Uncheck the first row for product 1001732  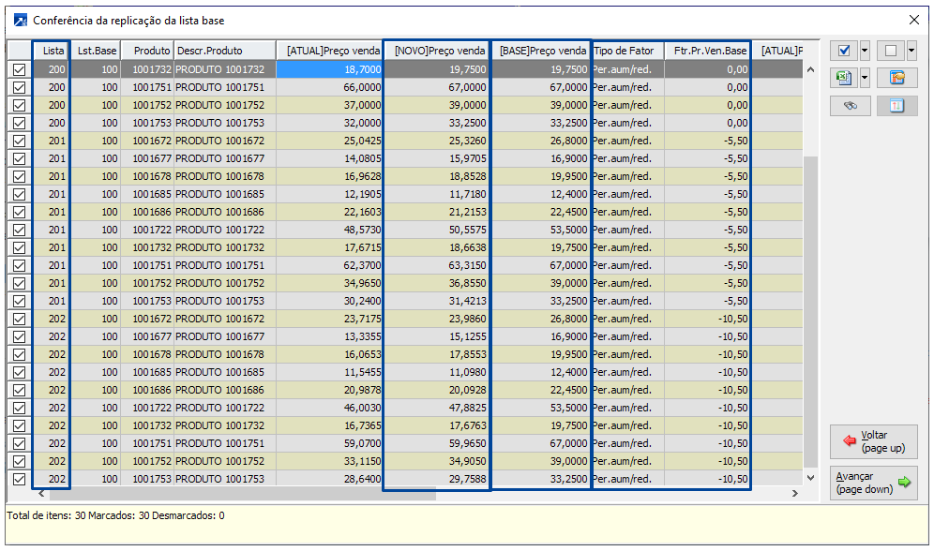[x=19, y=69]
